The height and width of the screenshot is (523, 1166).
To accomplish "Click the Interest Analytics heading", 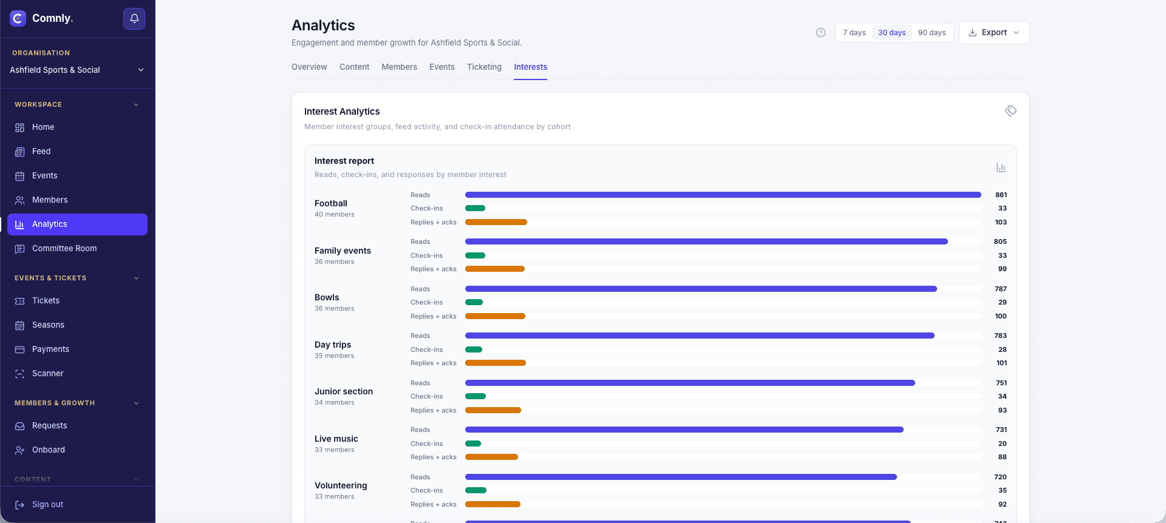I will coord(342,112).
